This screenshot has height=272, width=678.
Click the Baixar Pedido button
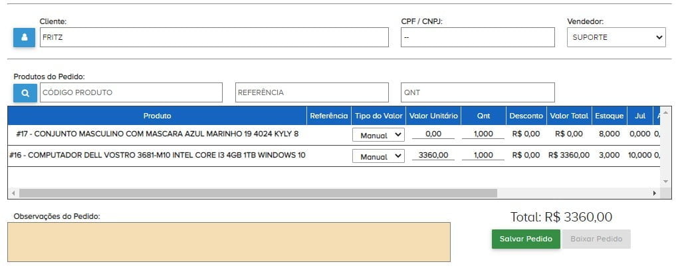click(x=596, y=239)
